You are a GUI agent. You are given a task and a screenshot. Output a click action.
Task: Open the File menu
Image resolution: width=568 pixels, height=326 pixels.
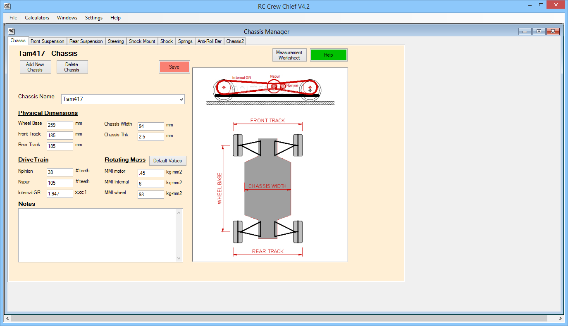(x=13, y=18)
